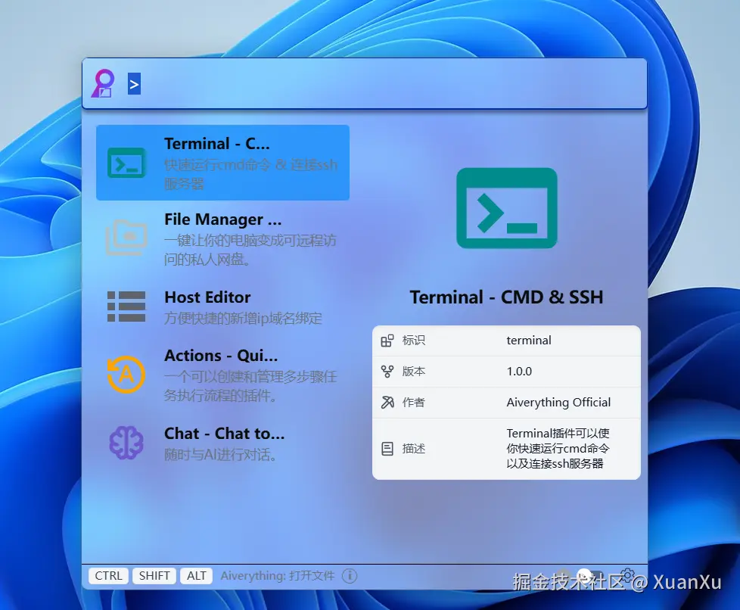
Task: Click the 作者 label
Action: 413,403
